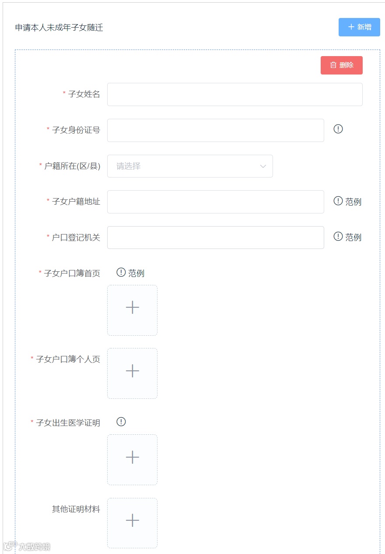The image size is (385, 554).
Task: Click info icon next to 子女出生医学证明 label
Action: [121, 422]
